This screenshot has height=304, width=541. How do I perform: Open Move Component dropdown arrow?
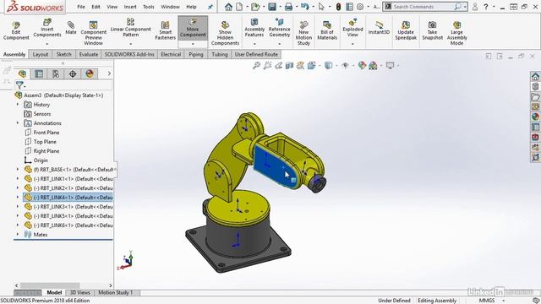(193, 44)
